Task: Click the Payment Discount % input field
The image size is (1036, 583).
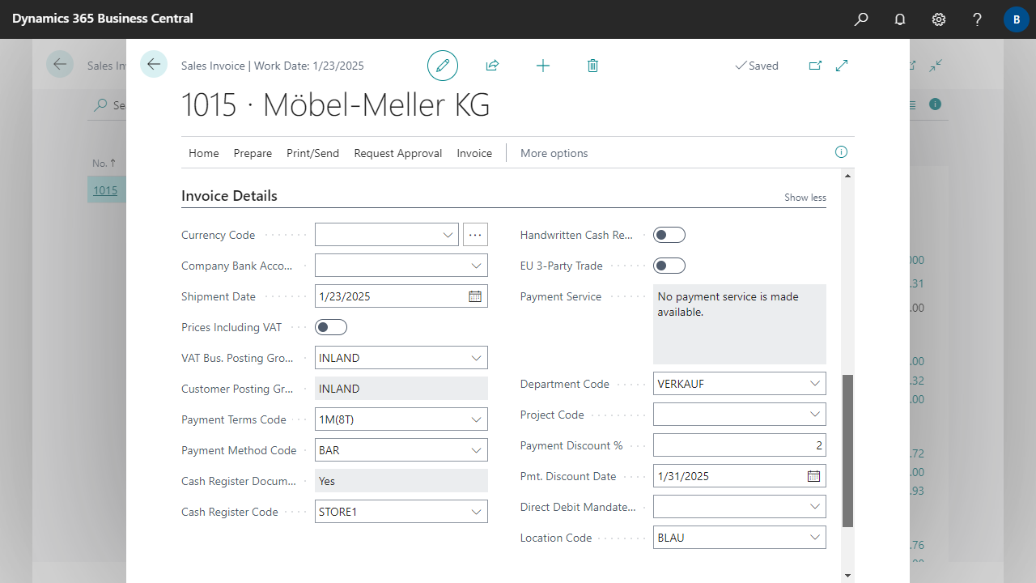Action: pos(738,445)
